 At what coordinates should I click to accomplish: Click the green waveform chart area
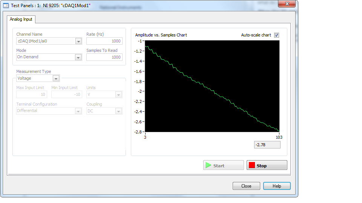click(x=212, y=86)
